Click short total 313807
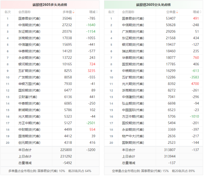The image size is (204, 176). point(170,150)
